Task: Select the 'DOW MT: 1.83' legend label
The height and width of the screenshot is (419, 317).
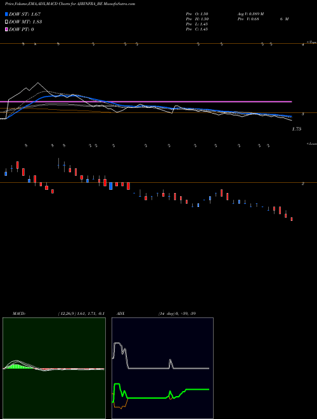Action: 25,22
